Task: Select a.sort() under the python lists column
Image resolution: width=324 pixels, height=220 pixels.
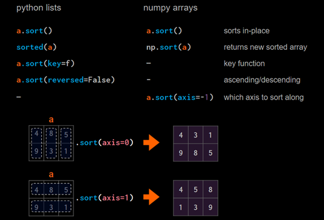Action: click(34, 31)
